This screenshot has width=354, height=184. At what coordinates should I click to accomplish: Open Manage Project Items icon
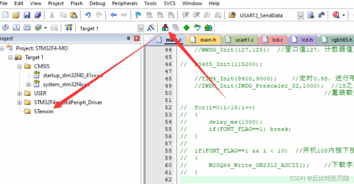tap(165, 28)
